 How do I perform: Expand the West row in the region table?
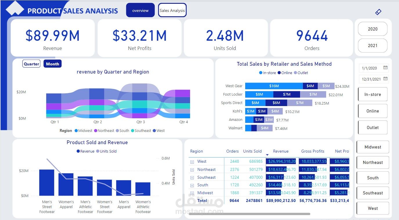click(x=192, y=161)
